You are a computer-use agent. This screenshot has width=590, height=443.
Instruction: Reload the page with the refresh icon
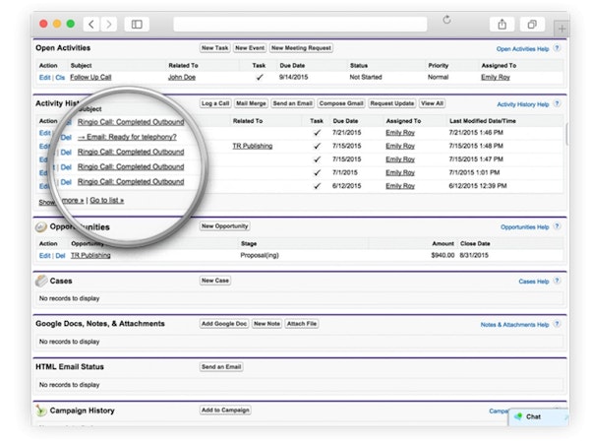[x=446, y=20]
